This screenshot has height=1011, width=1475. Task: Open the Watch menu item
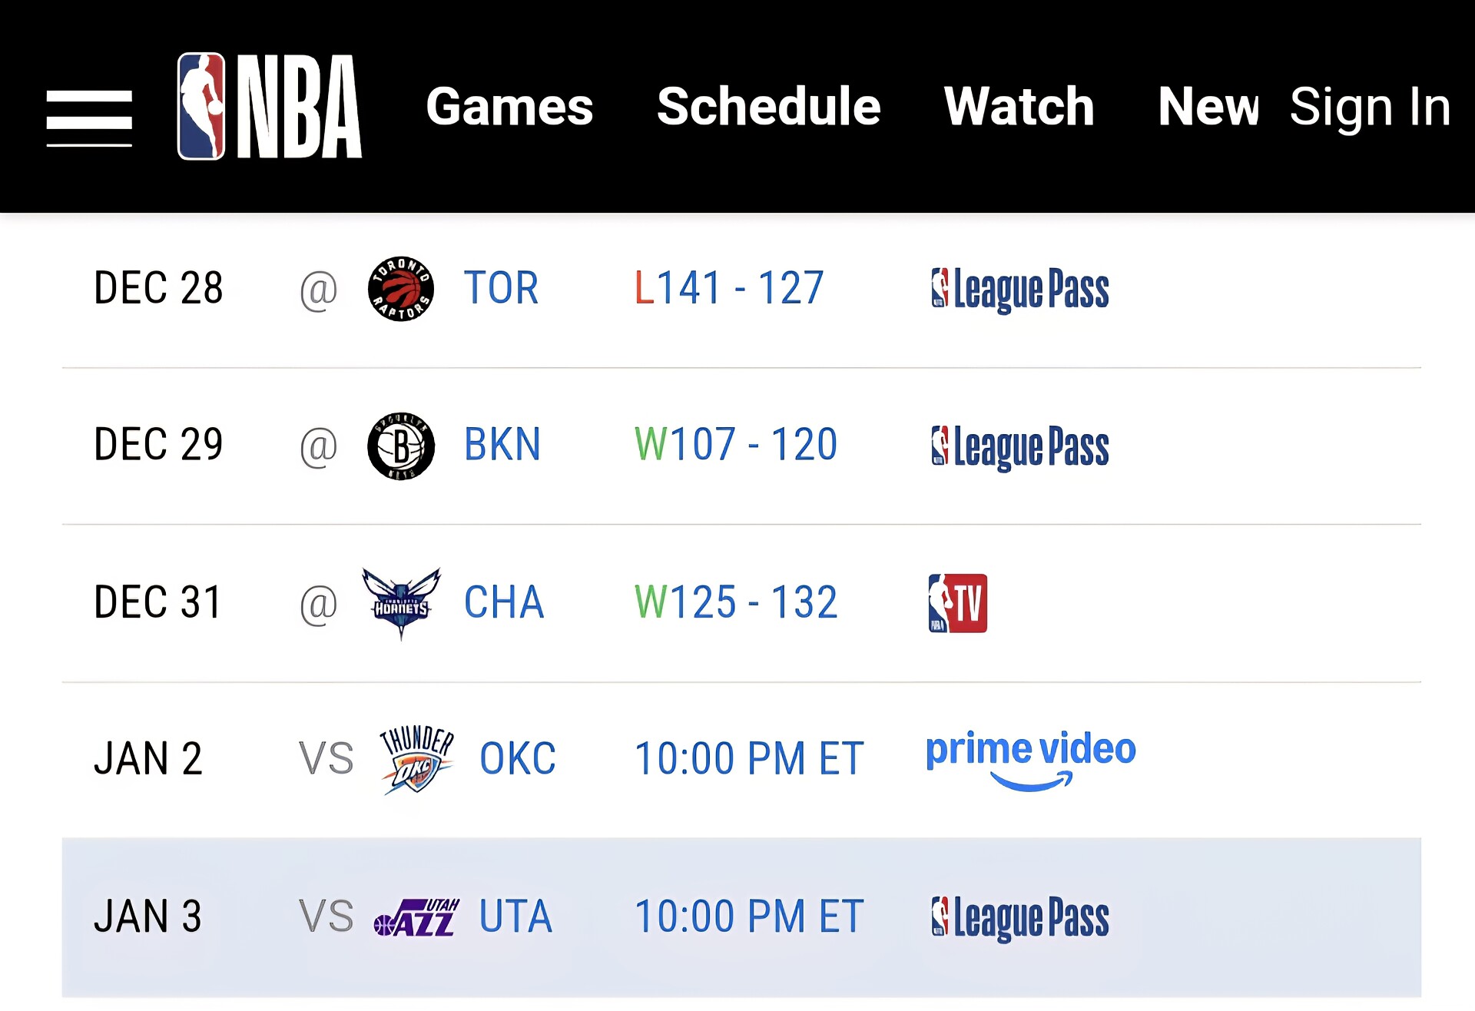point(1019,106)
